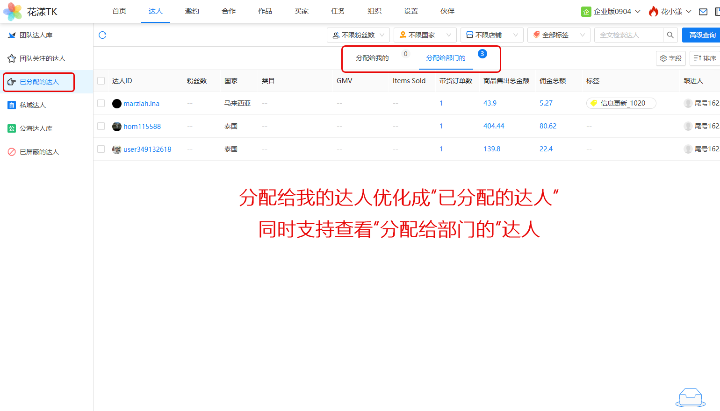720x411 pixels.
Task: Click the 高级查询 button
Action: coord(702,35)
